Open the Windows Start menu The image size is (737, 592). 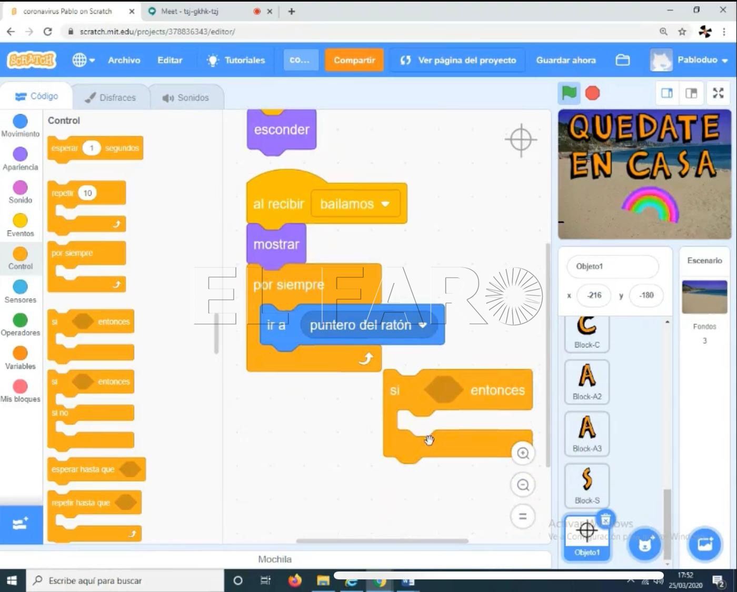[12, 580]
